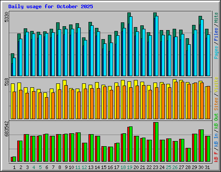Click the green weekend day label '11'
Image resolution: width=221 pixels, height=172 pixels.
tap(78, 167)
